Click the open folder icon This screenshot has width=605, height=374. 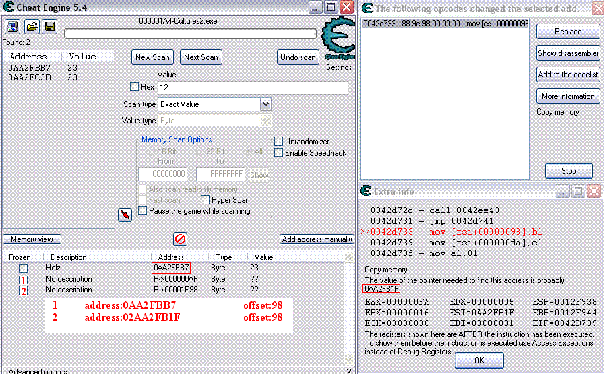tap(32, 27)
